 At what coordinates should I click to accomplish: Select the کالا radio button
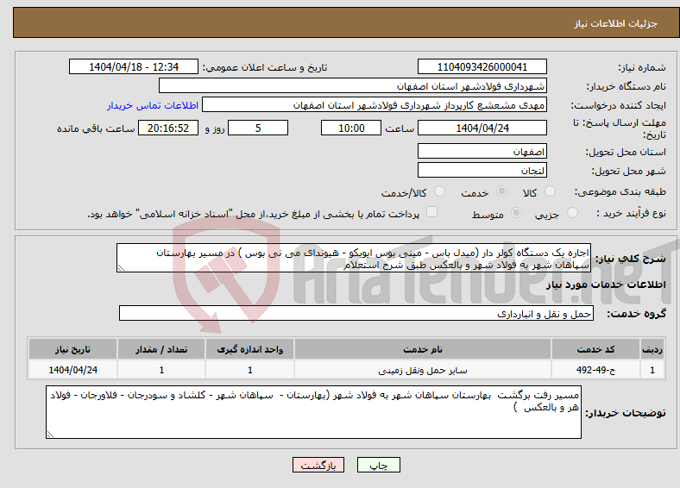(x=550, y=191)
